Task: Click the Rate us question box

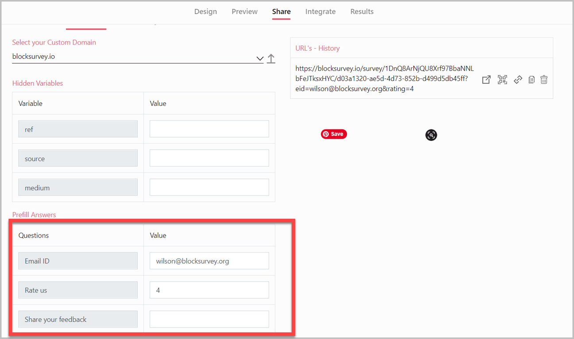Action: 78,290
